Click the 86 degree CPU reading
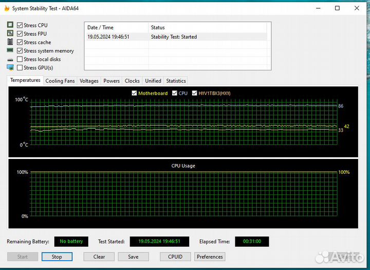 pos(341,106)
